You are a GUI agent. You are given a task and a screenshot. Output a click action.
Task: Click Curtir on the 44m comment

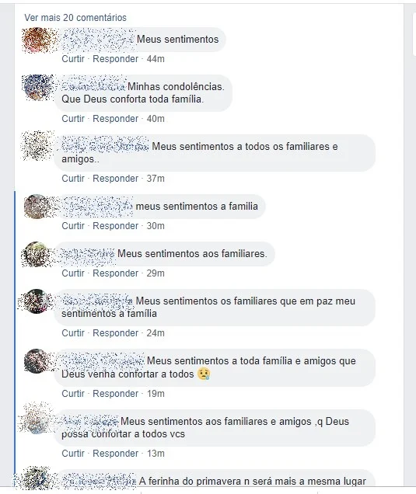point(73,59)
